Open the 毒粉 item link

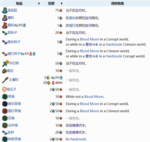[11, 25]
